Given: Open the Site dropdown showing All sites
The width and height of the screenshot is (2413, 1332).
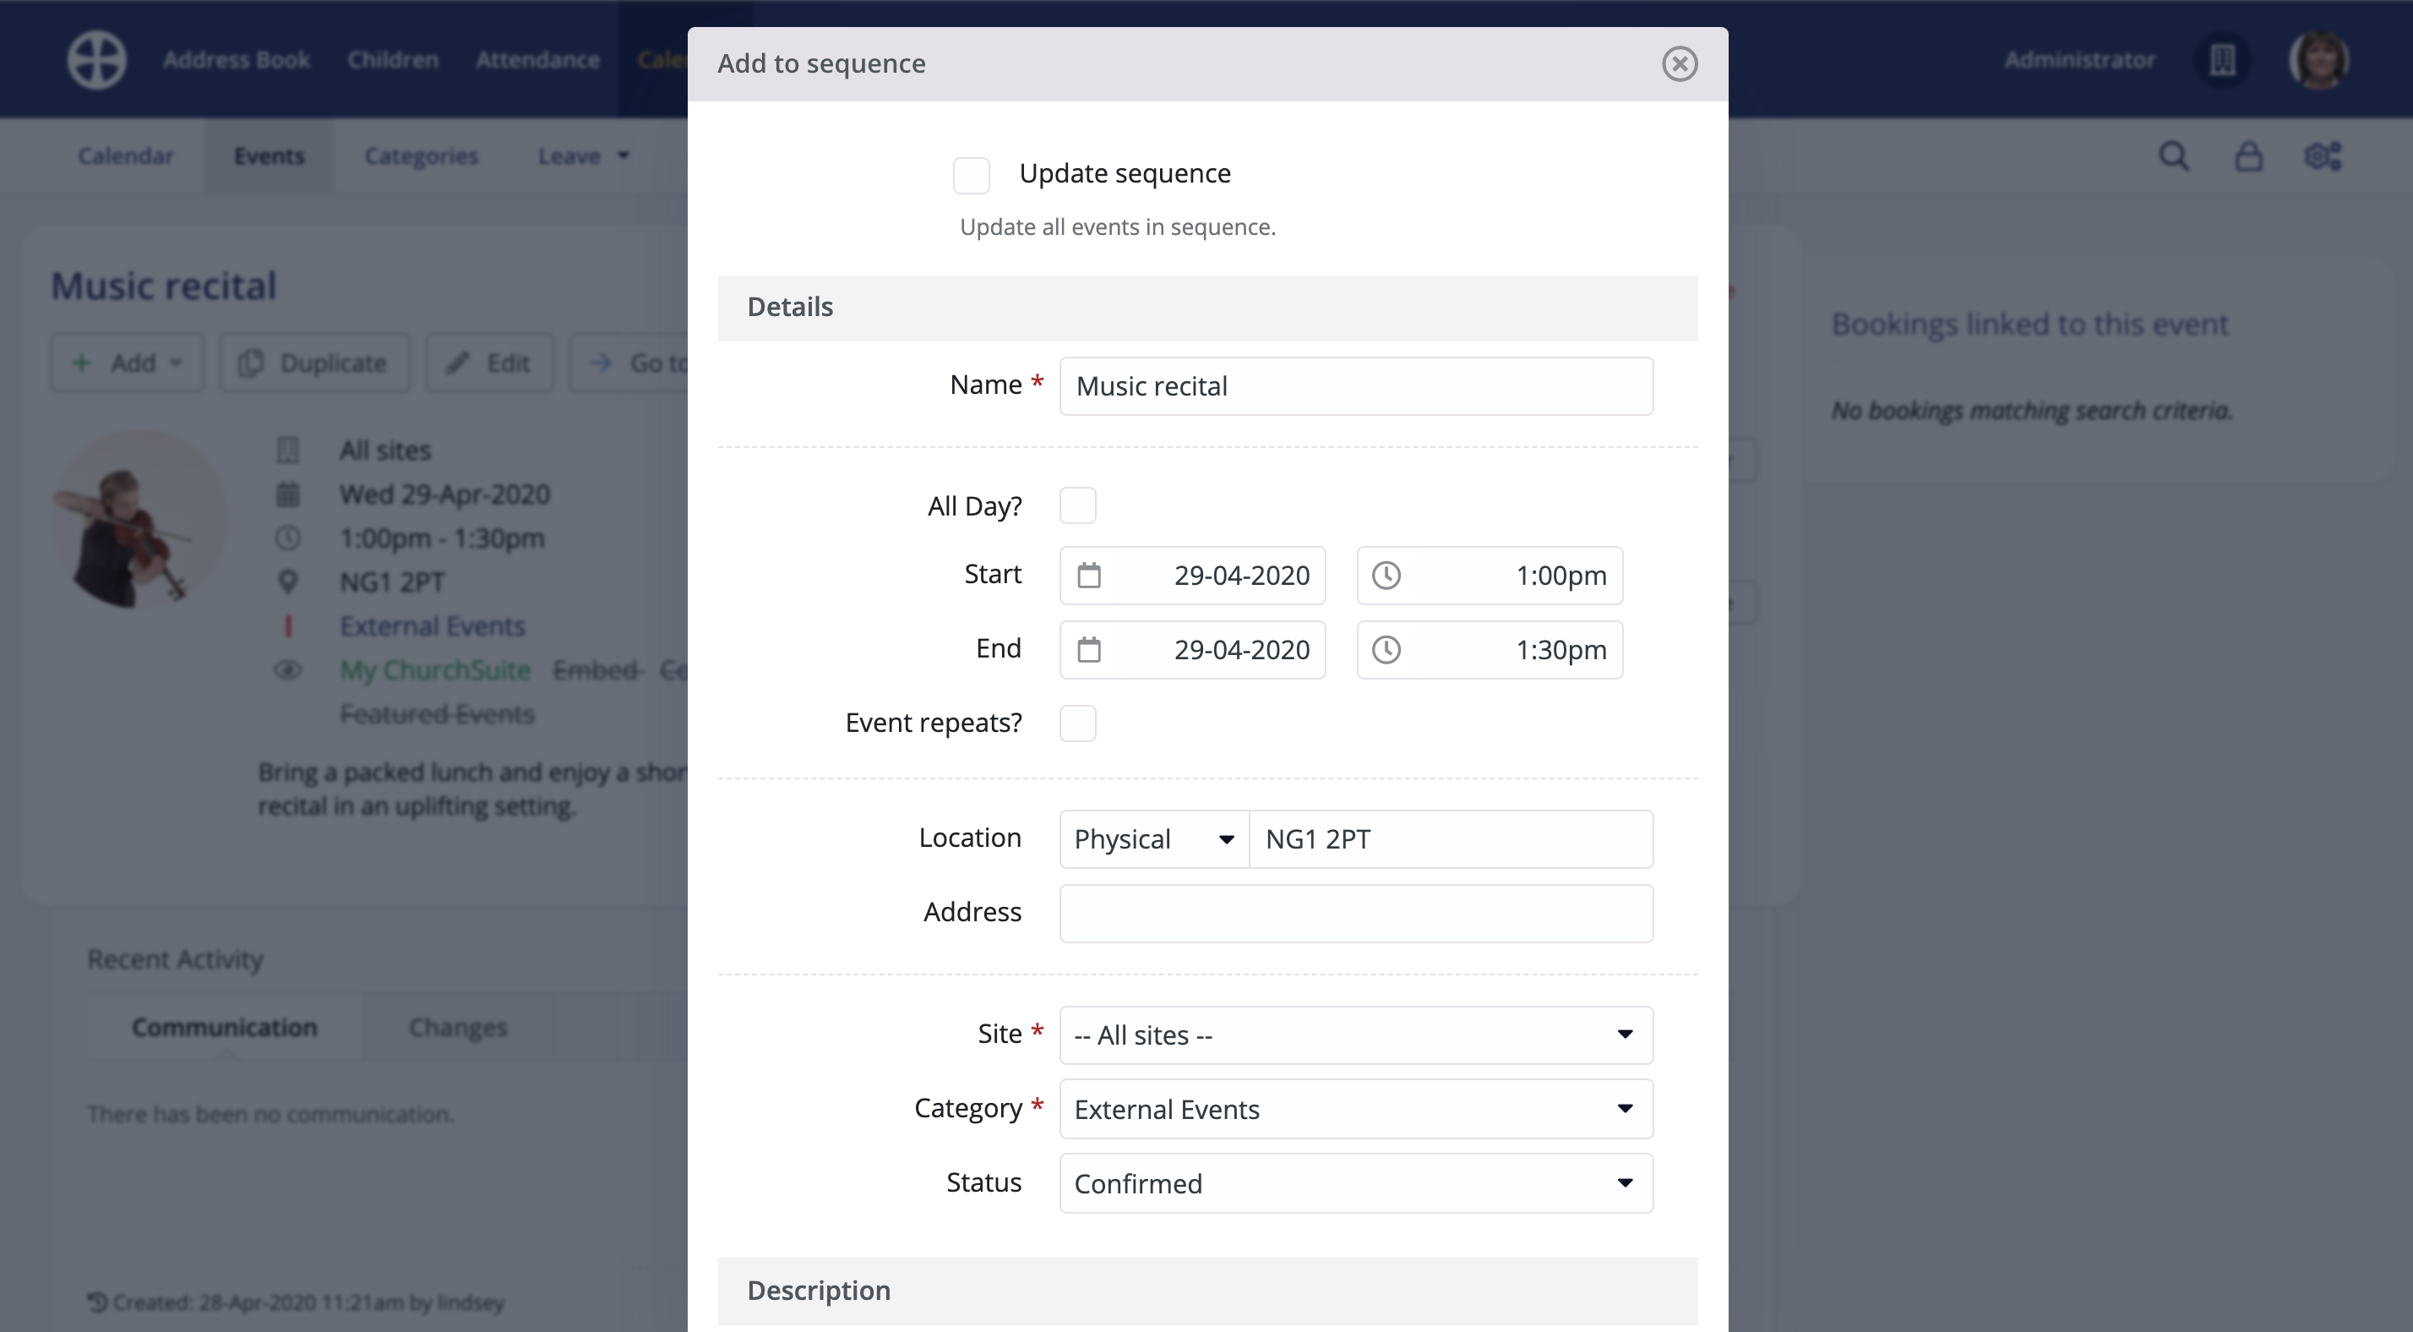Looking at the screenshot, I should click(x=1355, y=1034).
